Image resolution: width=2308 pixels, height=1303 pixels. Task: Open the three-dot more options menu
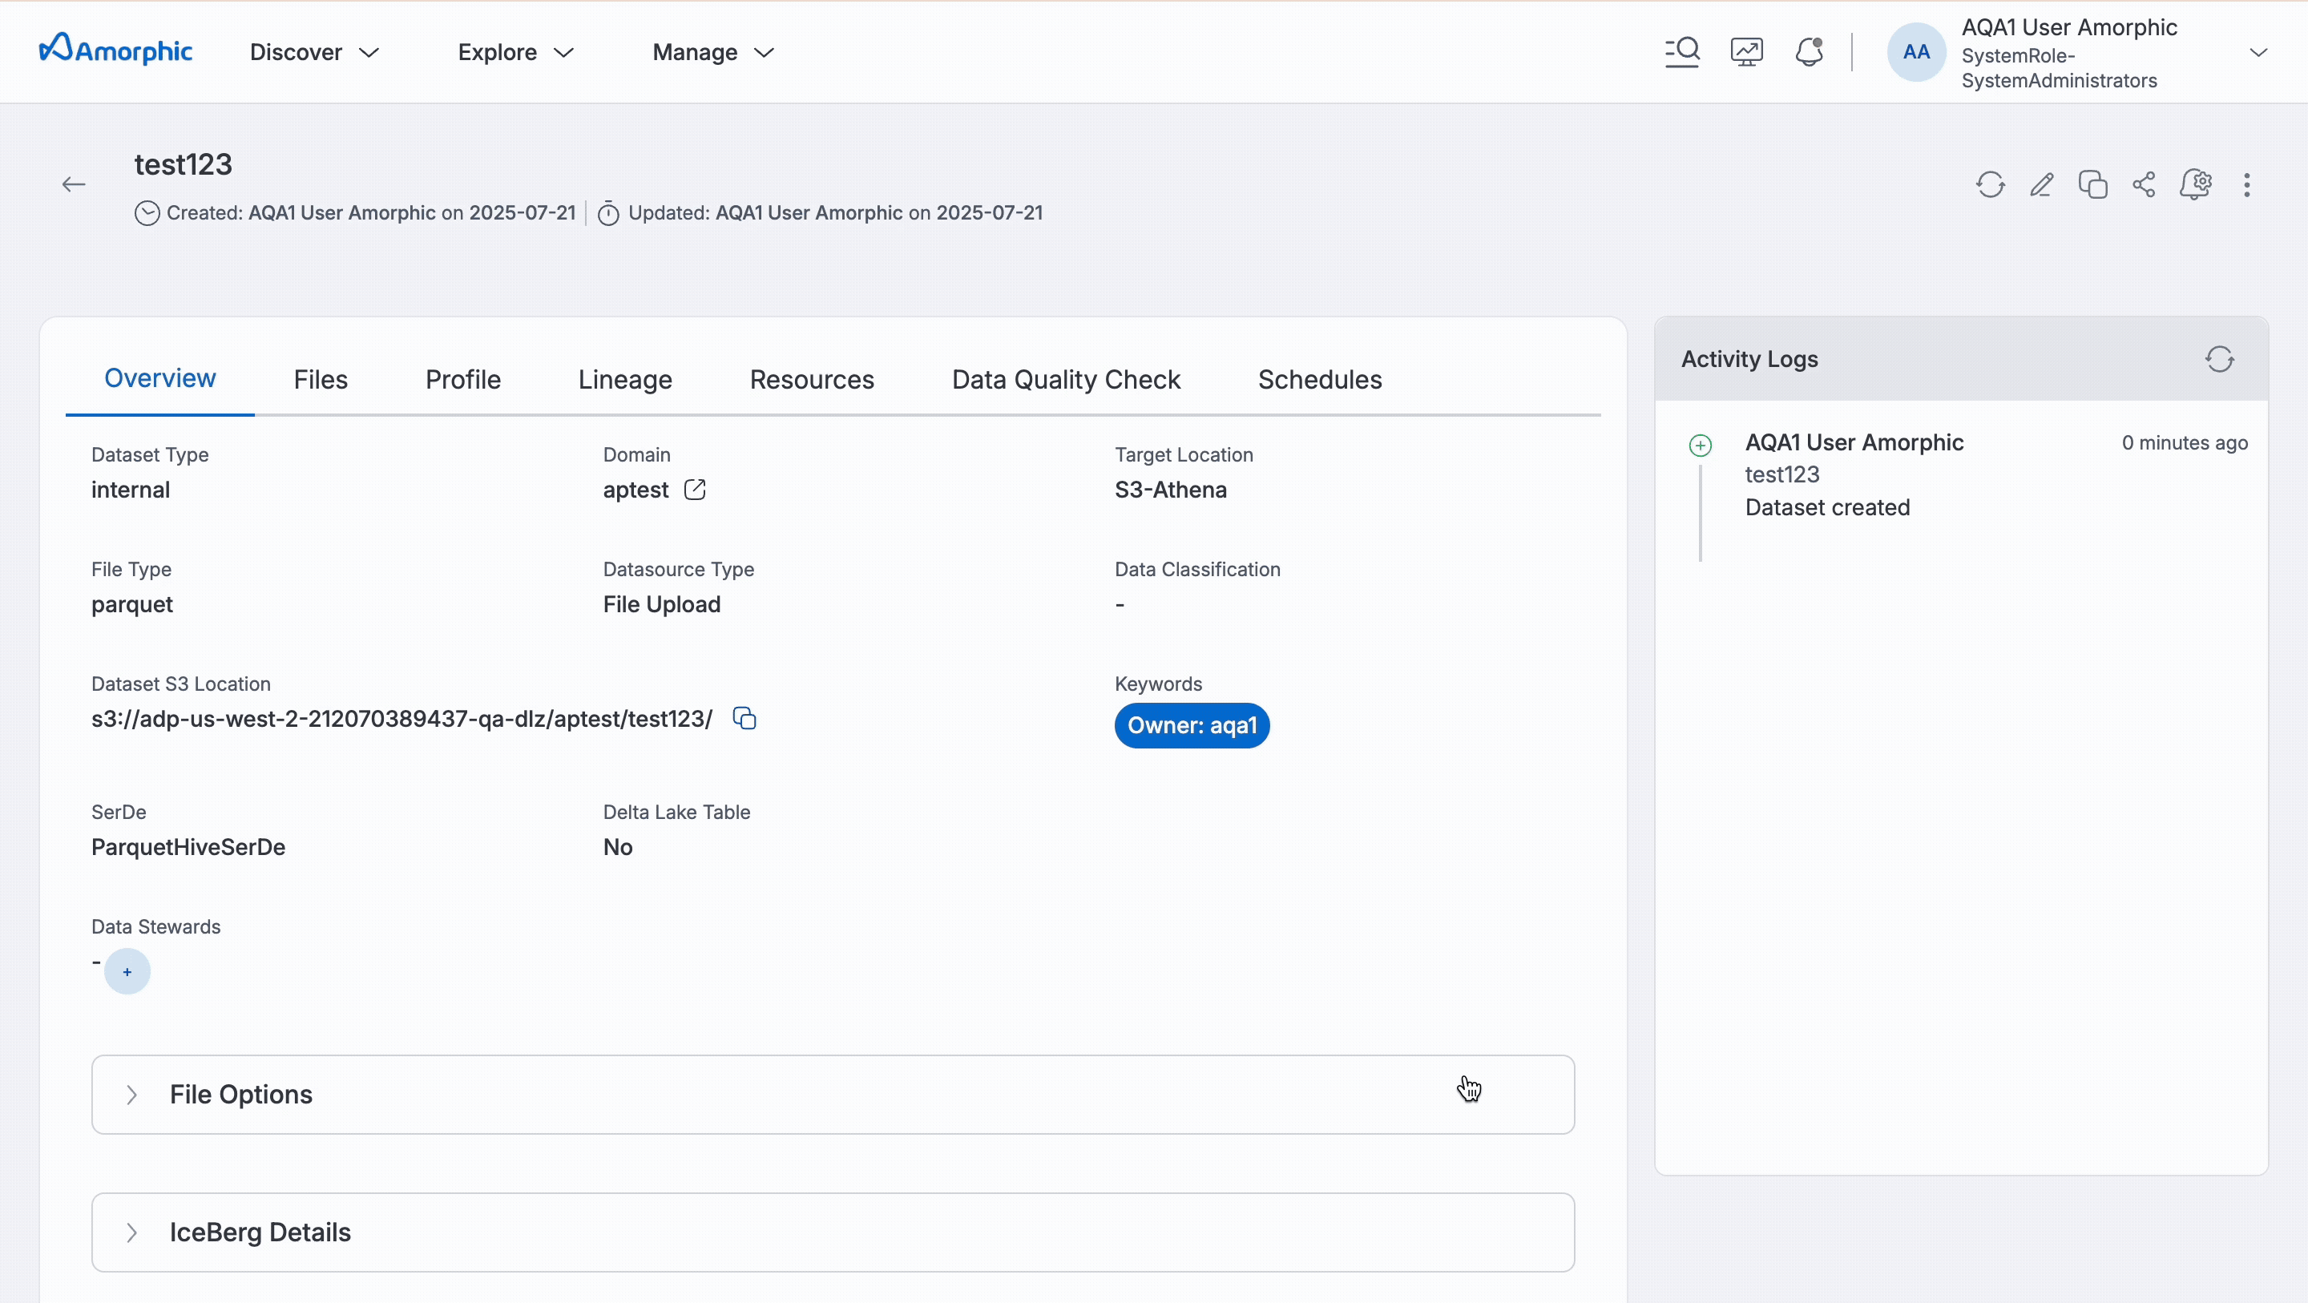point(2246,184)
